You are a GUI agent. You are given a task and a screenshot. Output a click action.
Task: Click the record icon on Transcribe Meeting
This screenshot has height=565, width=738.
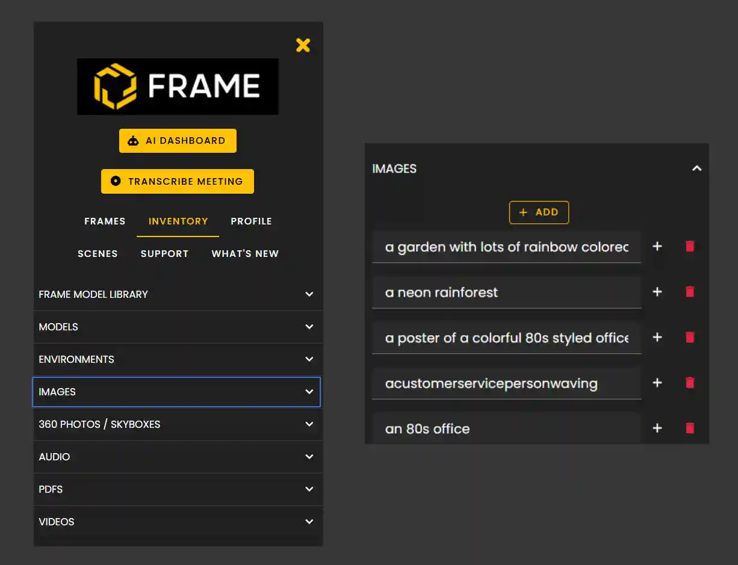(x=116, y=181)
